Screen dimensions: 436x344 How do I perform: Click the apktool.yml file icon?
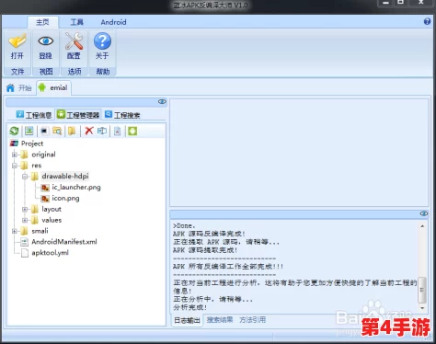(25, 253)
